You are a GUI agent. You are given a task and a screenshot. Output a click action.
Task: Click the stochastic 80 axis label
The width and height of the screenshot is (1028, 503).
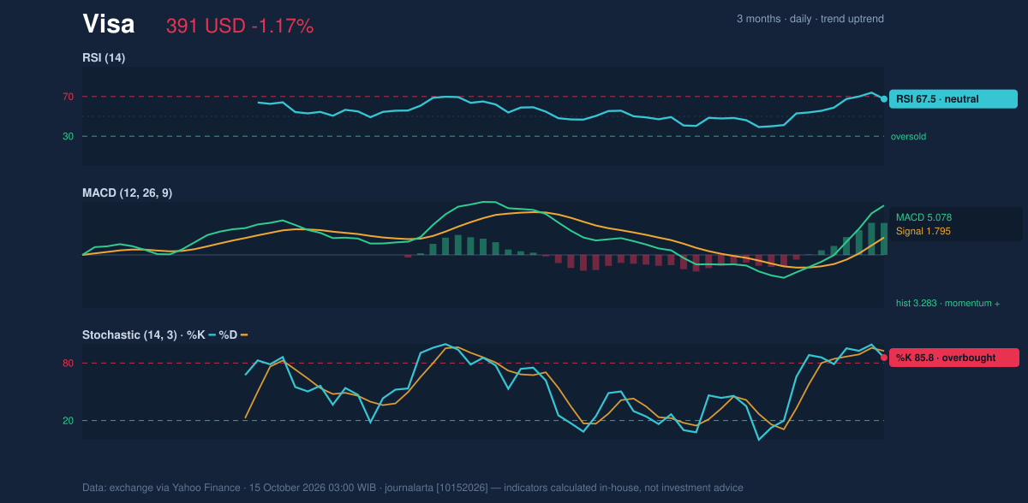point(68,364)
